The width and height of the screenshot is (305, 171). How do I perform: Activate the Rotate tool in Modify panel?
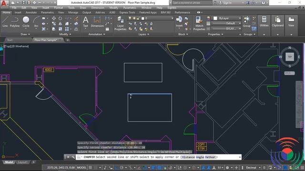point(61,18)
